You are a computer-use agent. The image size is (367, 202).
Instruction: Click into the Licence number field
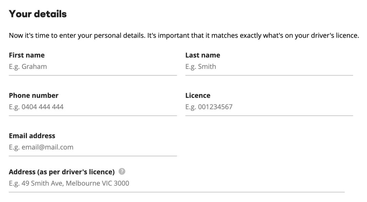tap(269, 107)
